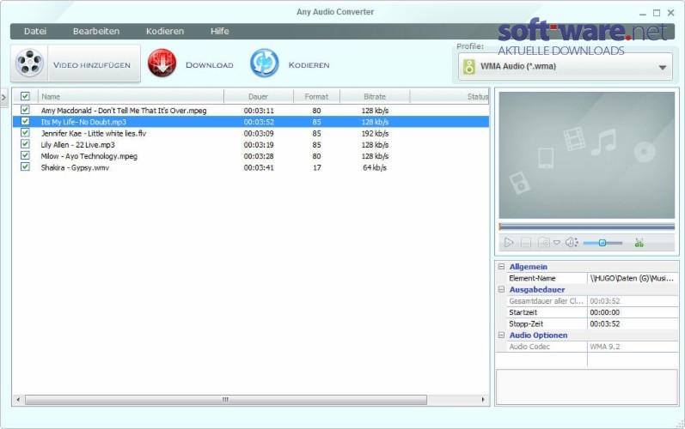
Task: Click the 192 kb/s bitrate cell
Action: 375,133
